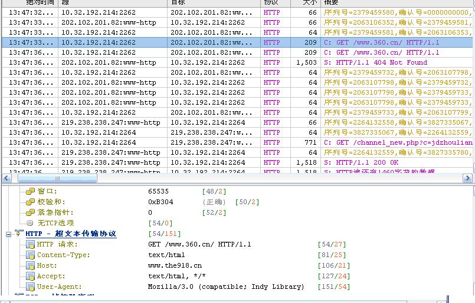
Task: Select the HTTP 超文本传输协议 tree label
Action: (x=71, y=234)
